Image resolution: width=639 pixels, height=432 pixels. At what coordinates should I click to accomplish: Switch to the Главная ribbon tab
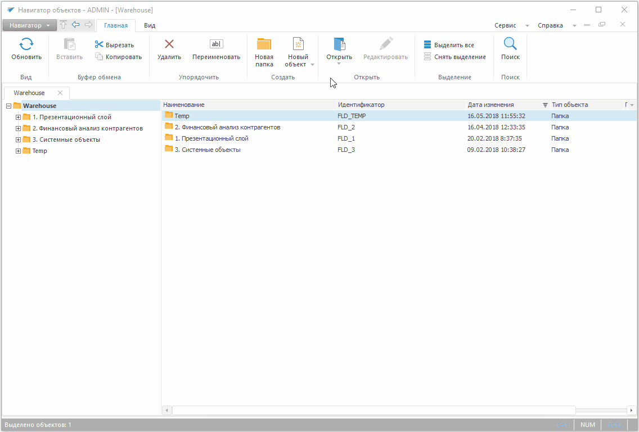pos(116,25)
